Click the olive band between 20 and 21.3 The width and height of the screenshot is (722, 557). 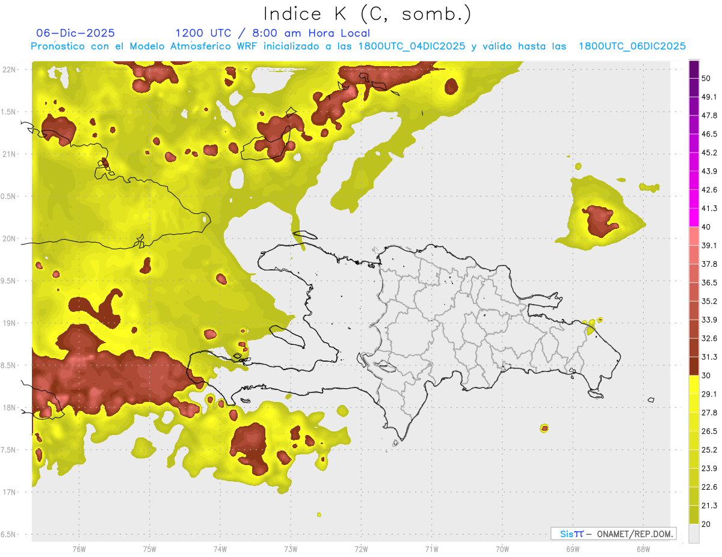point(694,514)
